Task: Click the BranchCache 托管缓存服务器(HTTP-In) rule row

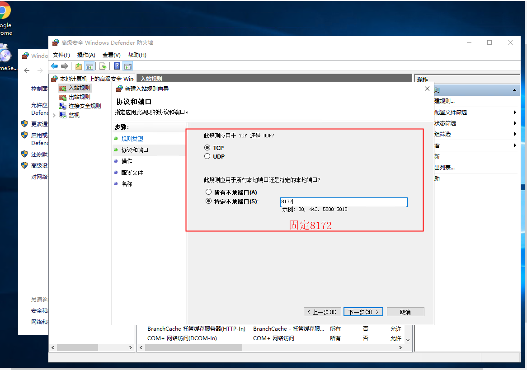Action: (x=274, y=329)
